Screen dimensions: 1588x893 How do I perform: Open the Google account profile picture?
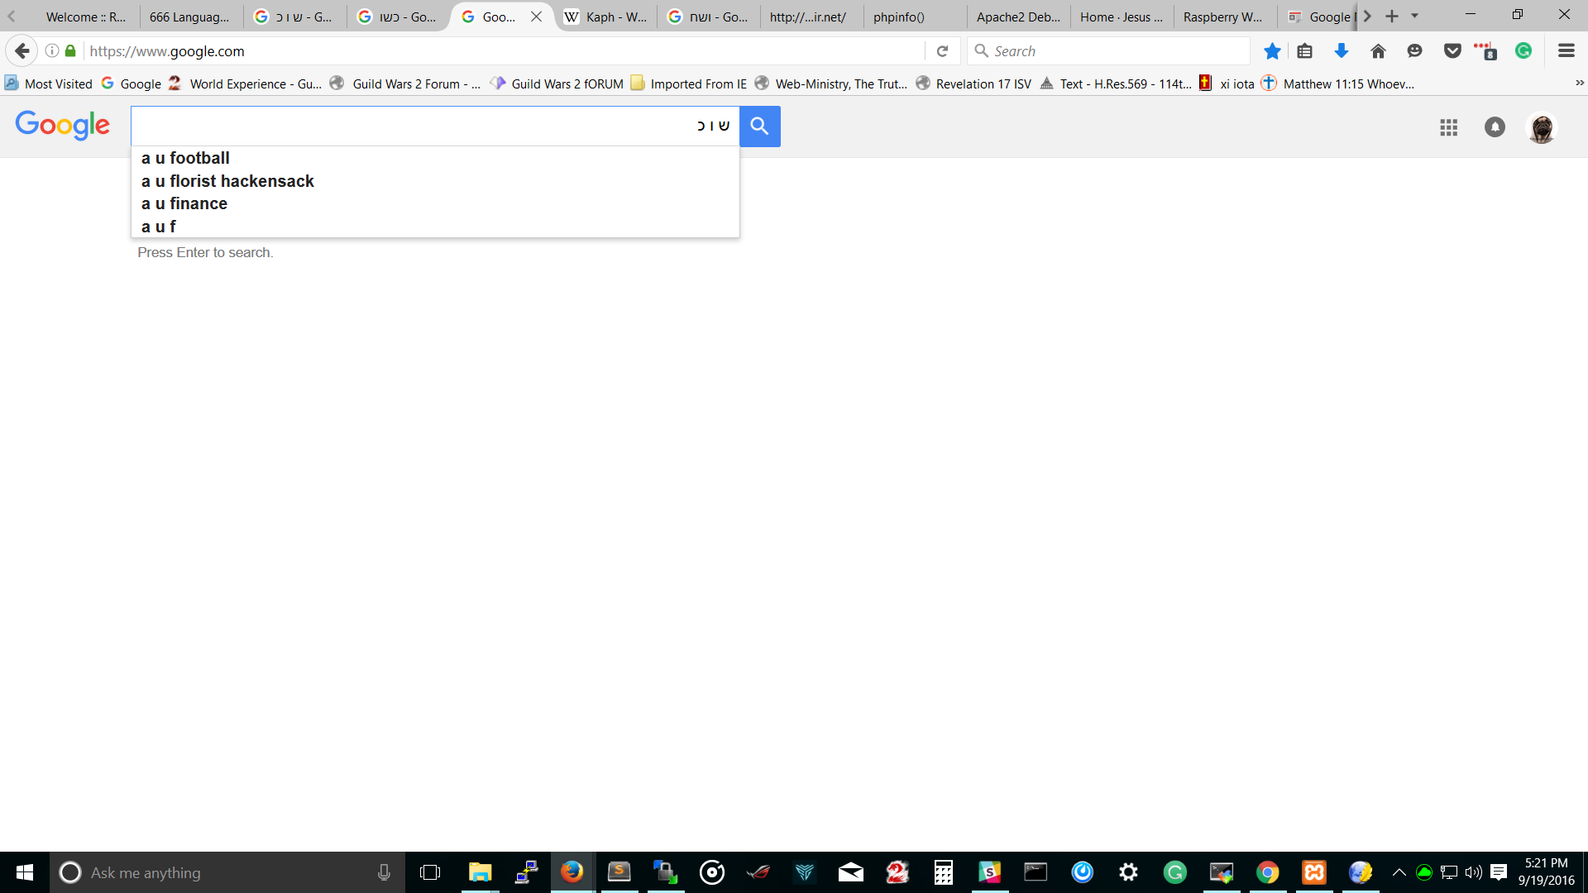point(1541,127)
